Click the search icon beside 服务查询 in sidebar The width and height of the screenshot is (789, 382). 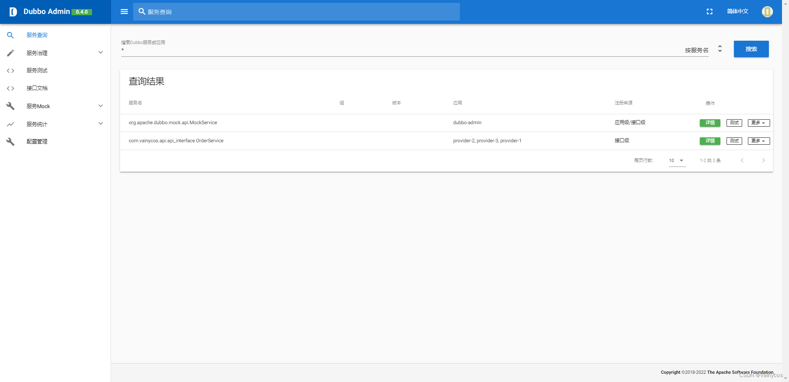[10, 35]
